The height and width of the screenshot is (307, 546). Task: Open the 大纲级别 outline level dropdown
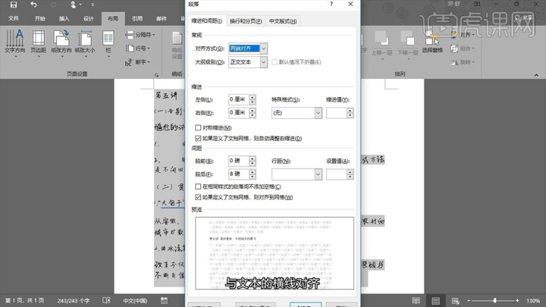point(264,62)
